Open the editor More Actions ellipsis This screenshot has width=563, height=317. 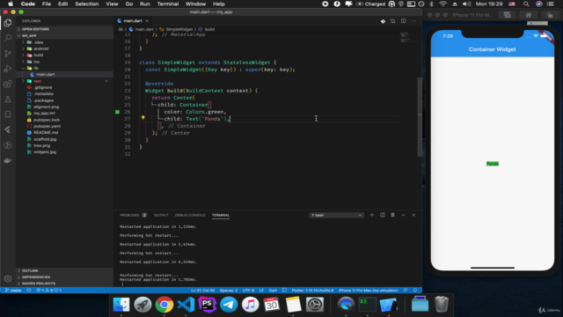click(x=413, y=21)
